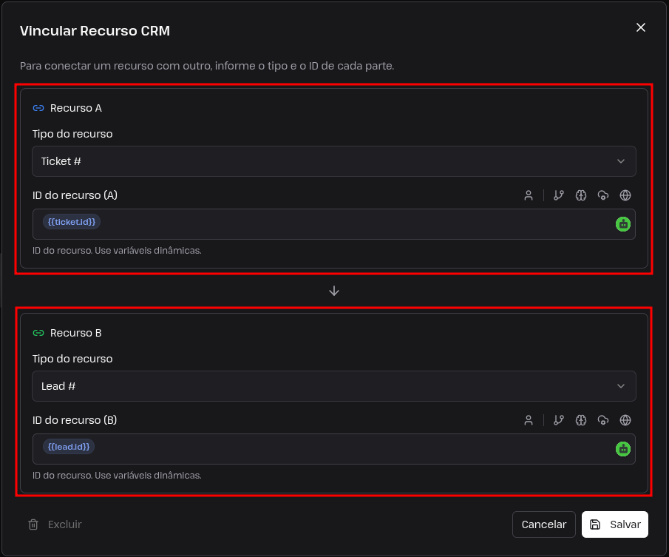Close the Vincular Recurso CRM dialog
The image size is (669, 557).
pyautogui.click(x=640, y=27)
